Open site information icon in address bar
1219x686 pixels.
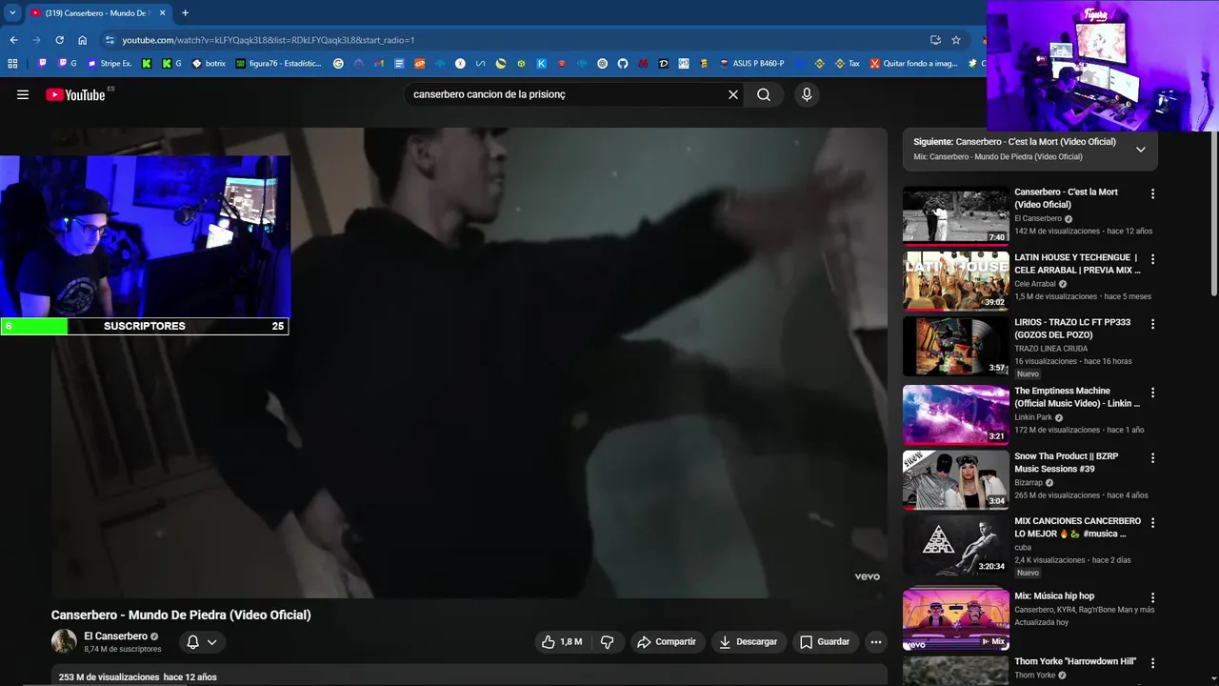[x=110, y=40]
